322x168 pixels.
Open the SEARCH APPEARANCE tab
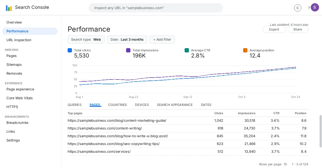point(175,105)
